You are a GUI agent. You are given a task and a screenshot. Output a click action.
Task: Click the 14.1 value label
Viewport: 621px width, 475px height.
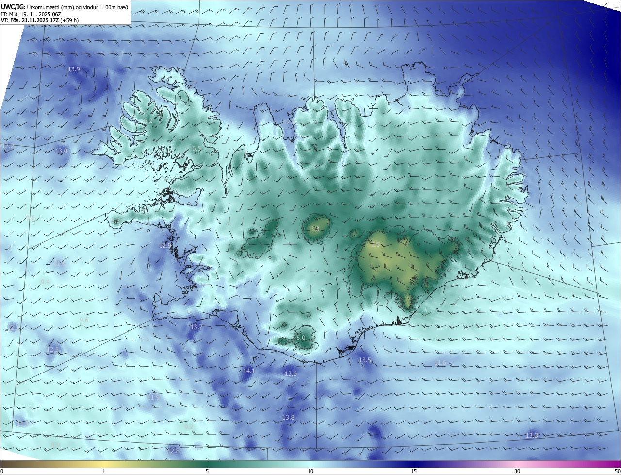(x=249, y=371)
